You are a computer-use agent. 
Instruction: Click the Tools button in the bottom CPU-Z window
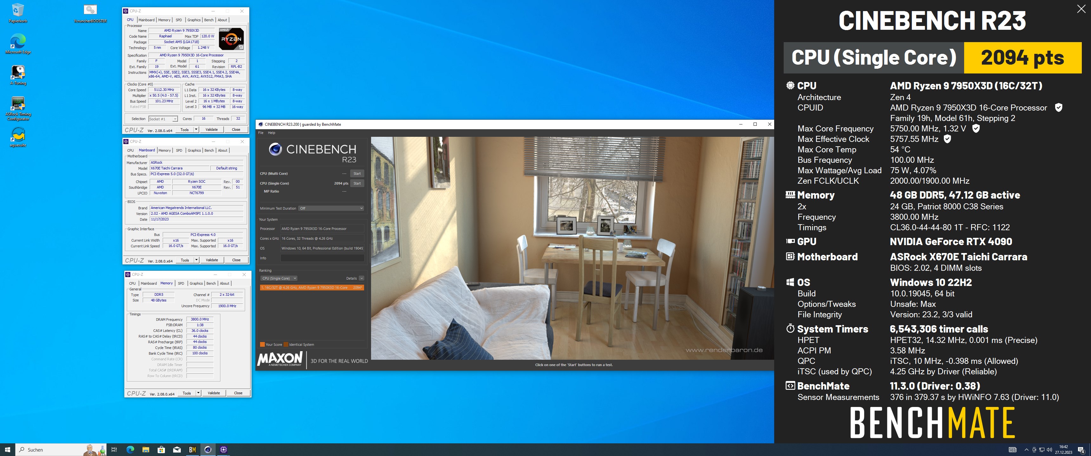click(x=187, y=393)
